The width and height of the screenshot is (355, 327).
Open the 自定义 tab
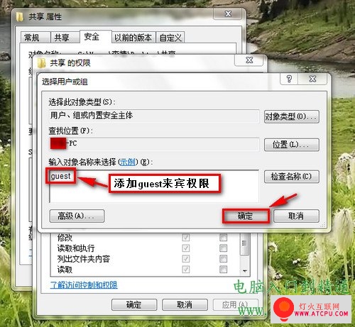point(170,38)
